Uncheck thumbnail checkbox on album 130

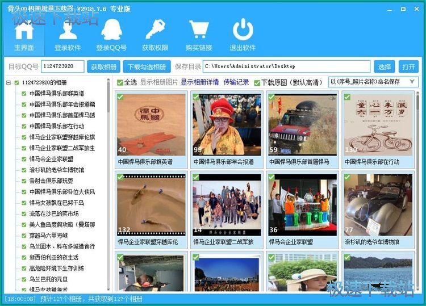(347, 97)
